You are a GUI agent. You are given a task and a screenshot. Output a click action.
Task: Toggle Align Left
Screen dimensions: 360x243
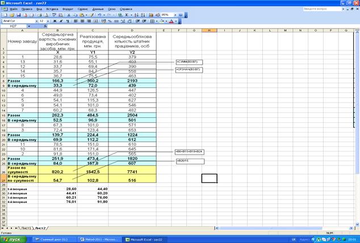click(x=76, y=21)
